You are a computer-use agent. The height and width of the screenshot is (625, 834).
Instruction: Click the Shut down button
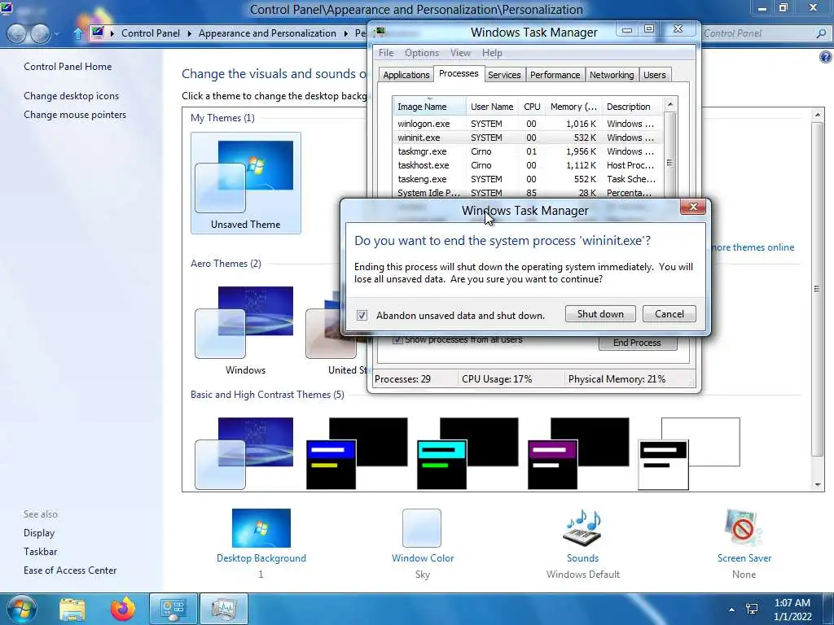tap(600, 313)
